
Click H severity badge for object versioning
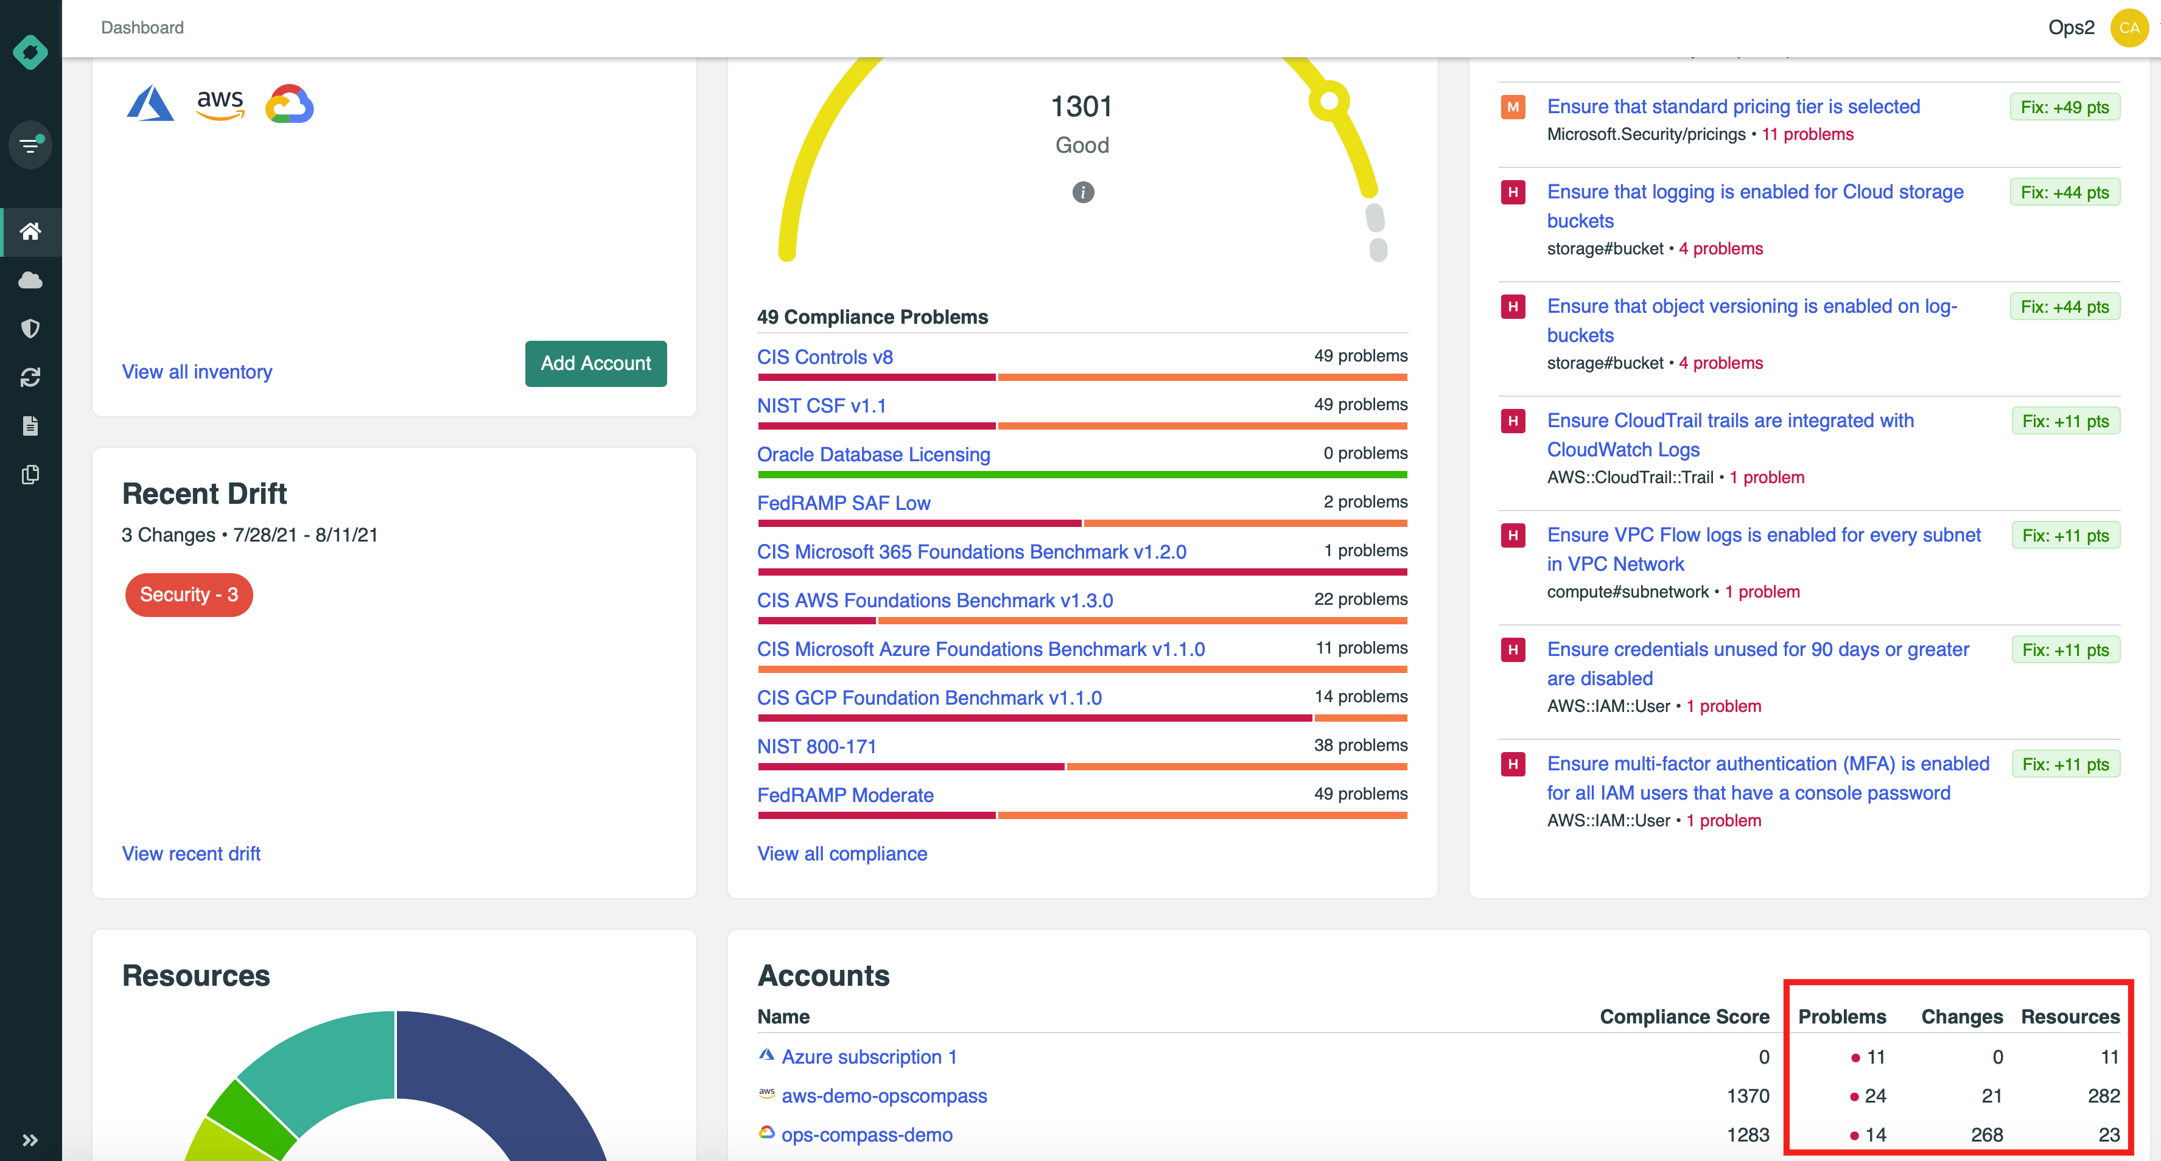click(x=1513, y=307)
